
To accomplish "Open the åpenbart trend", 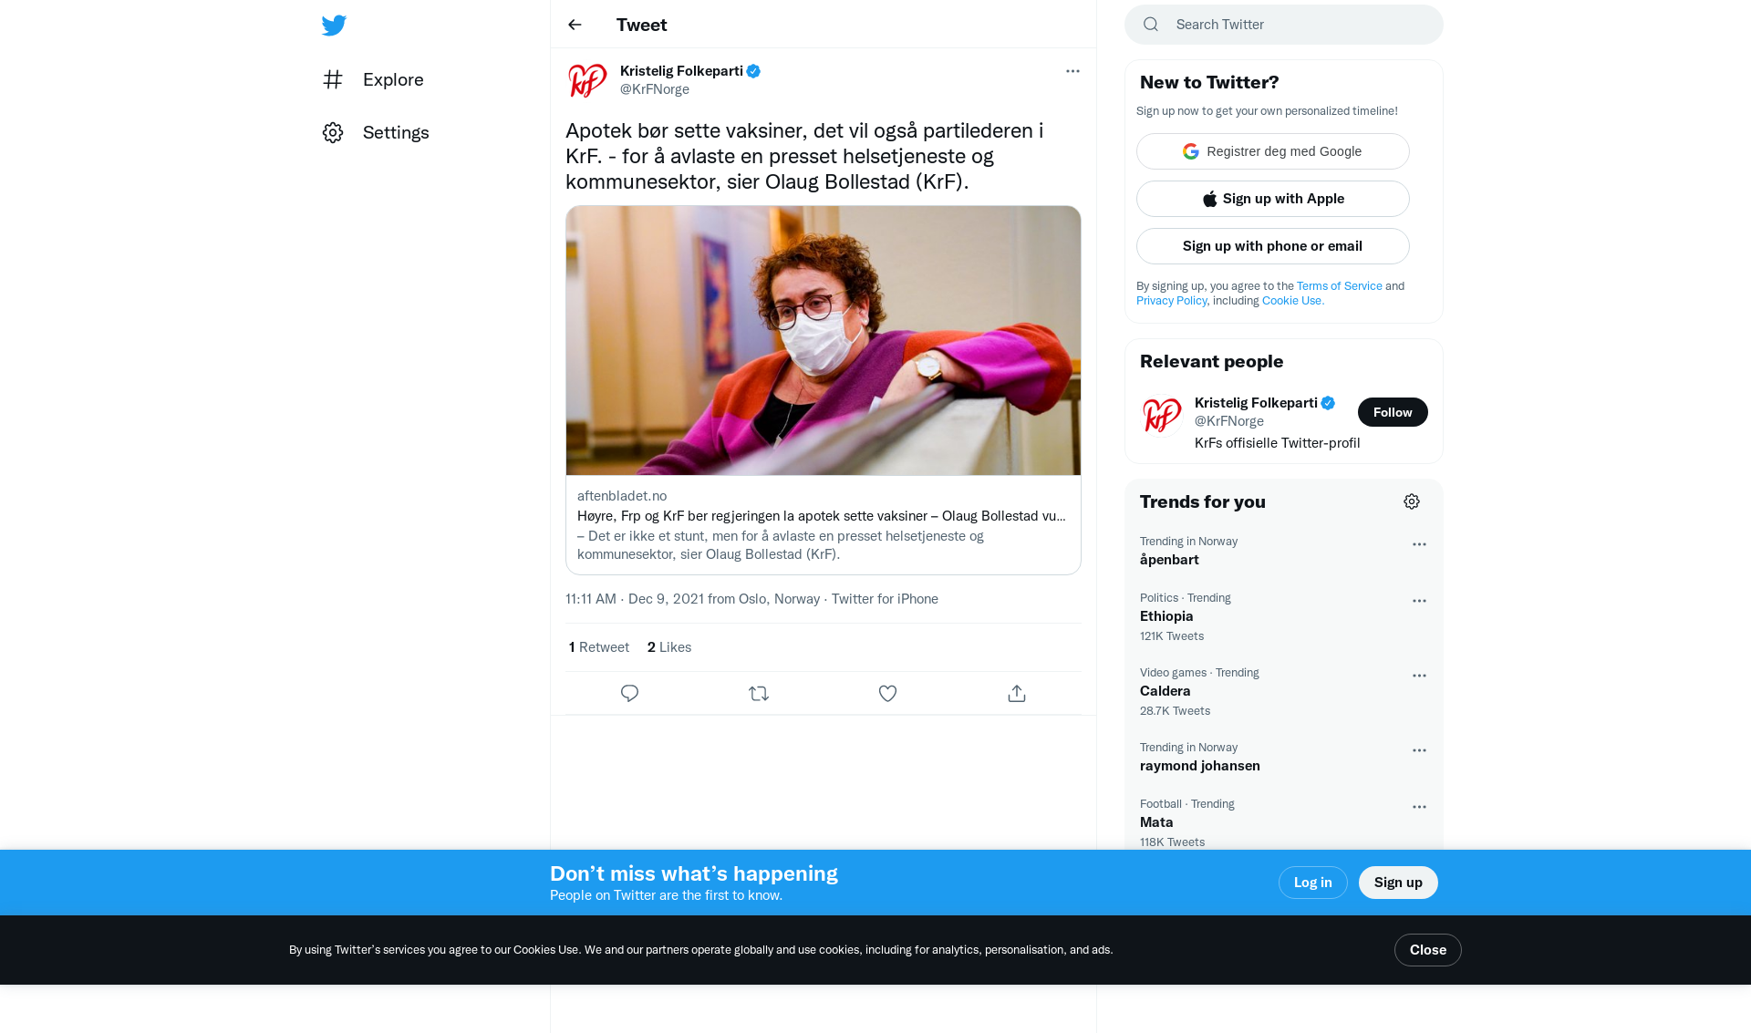I will [x=1284, y=551].
